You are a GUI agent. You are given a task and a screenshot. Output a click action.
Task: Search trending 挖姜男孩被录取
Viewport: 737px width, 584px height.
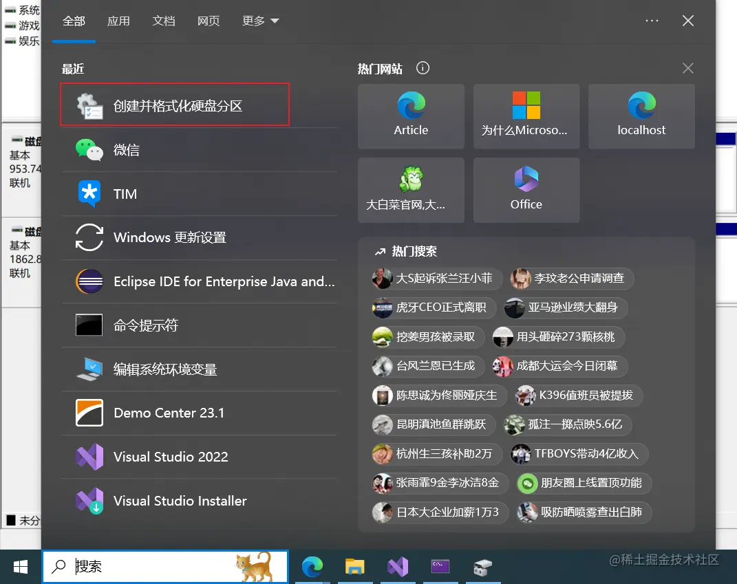tap(427, 337)
